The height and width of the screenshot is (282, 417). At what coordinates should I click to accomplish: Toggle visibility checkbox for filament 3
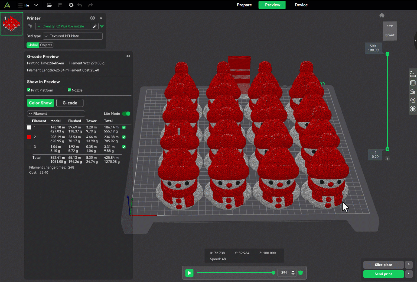(124, 147)
